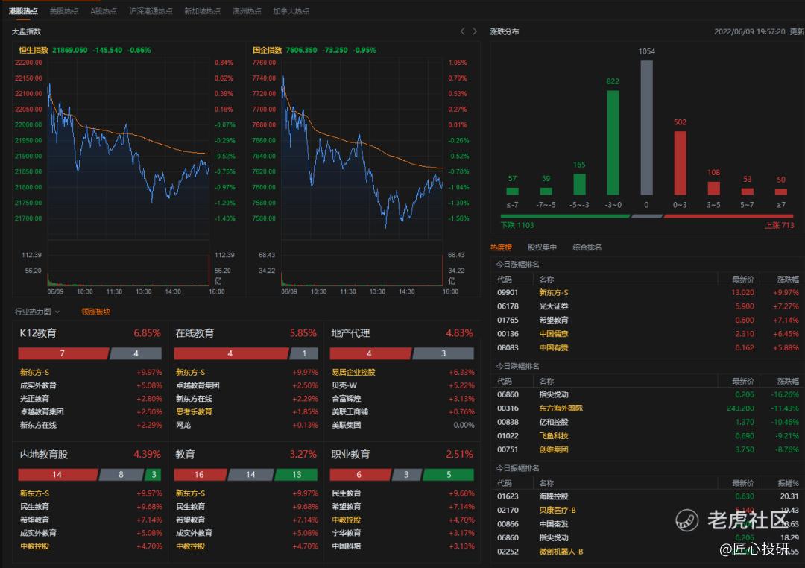Select 00838 亿和控股 row
The image size is (805, 568).
coord(647,422)
